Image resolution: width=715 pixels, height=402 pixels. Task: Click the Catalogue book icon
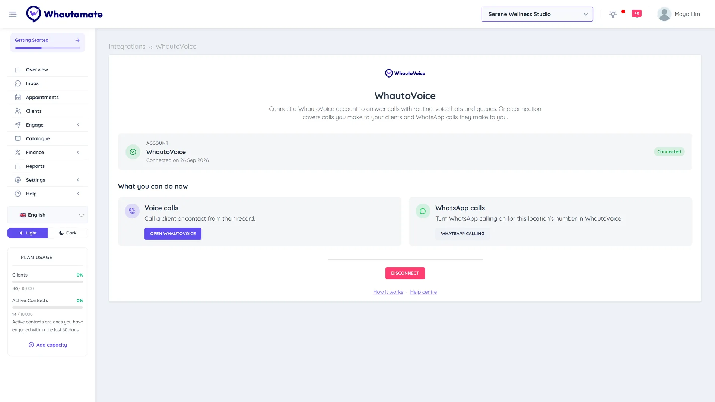coord(18,138)
